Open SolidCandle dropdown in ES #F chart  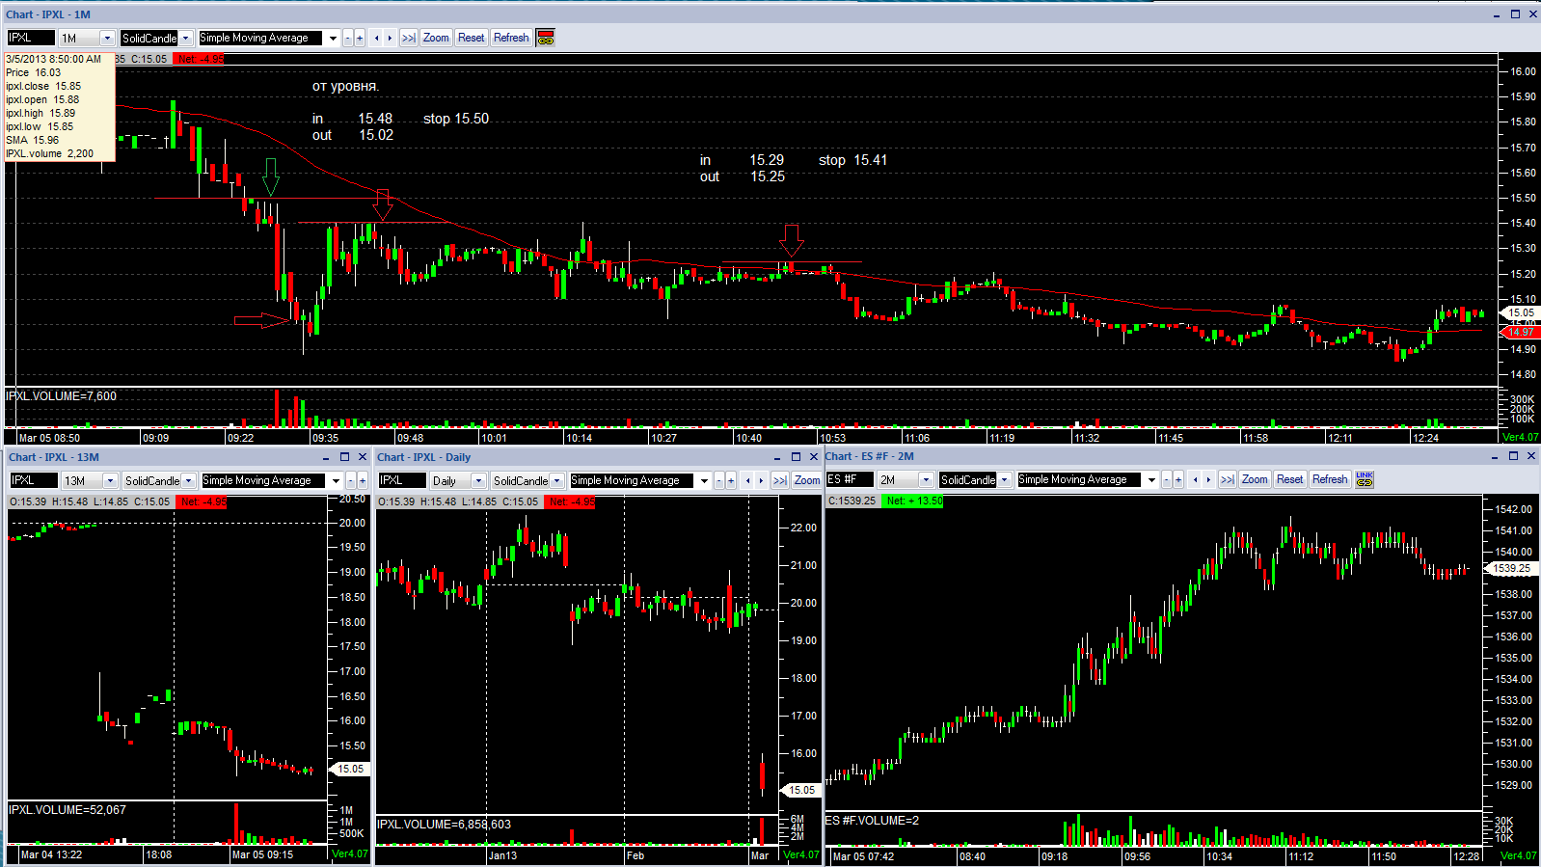[x=1005, y=479]
